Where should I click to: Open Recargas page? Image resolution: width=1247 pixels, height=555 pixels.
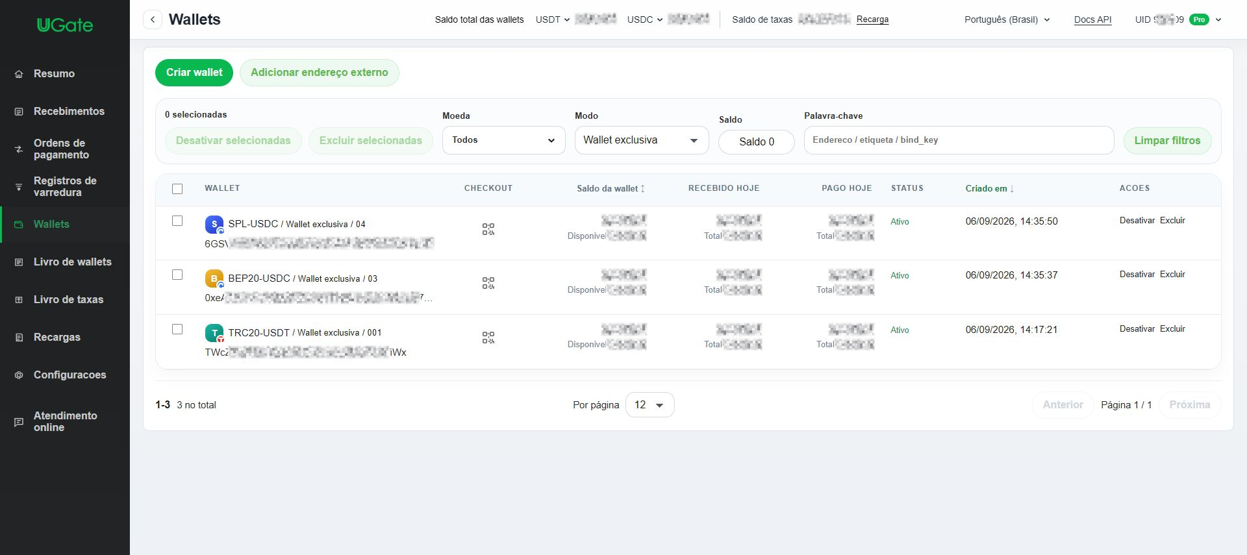tap(65, 338)
